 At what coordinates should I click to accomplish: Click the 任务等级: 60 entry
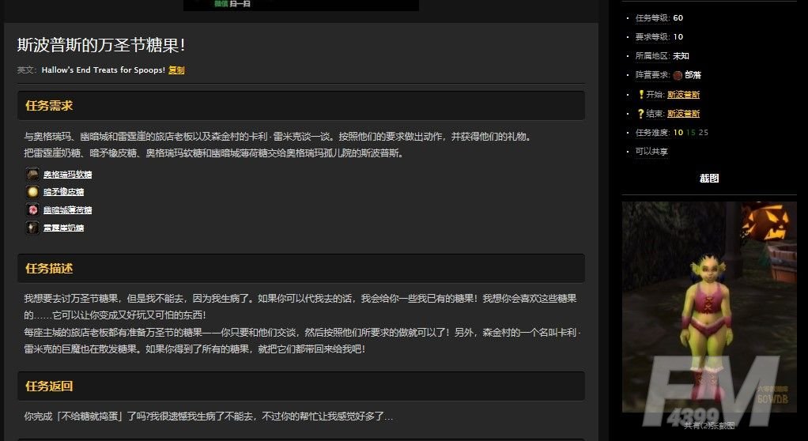659,18
